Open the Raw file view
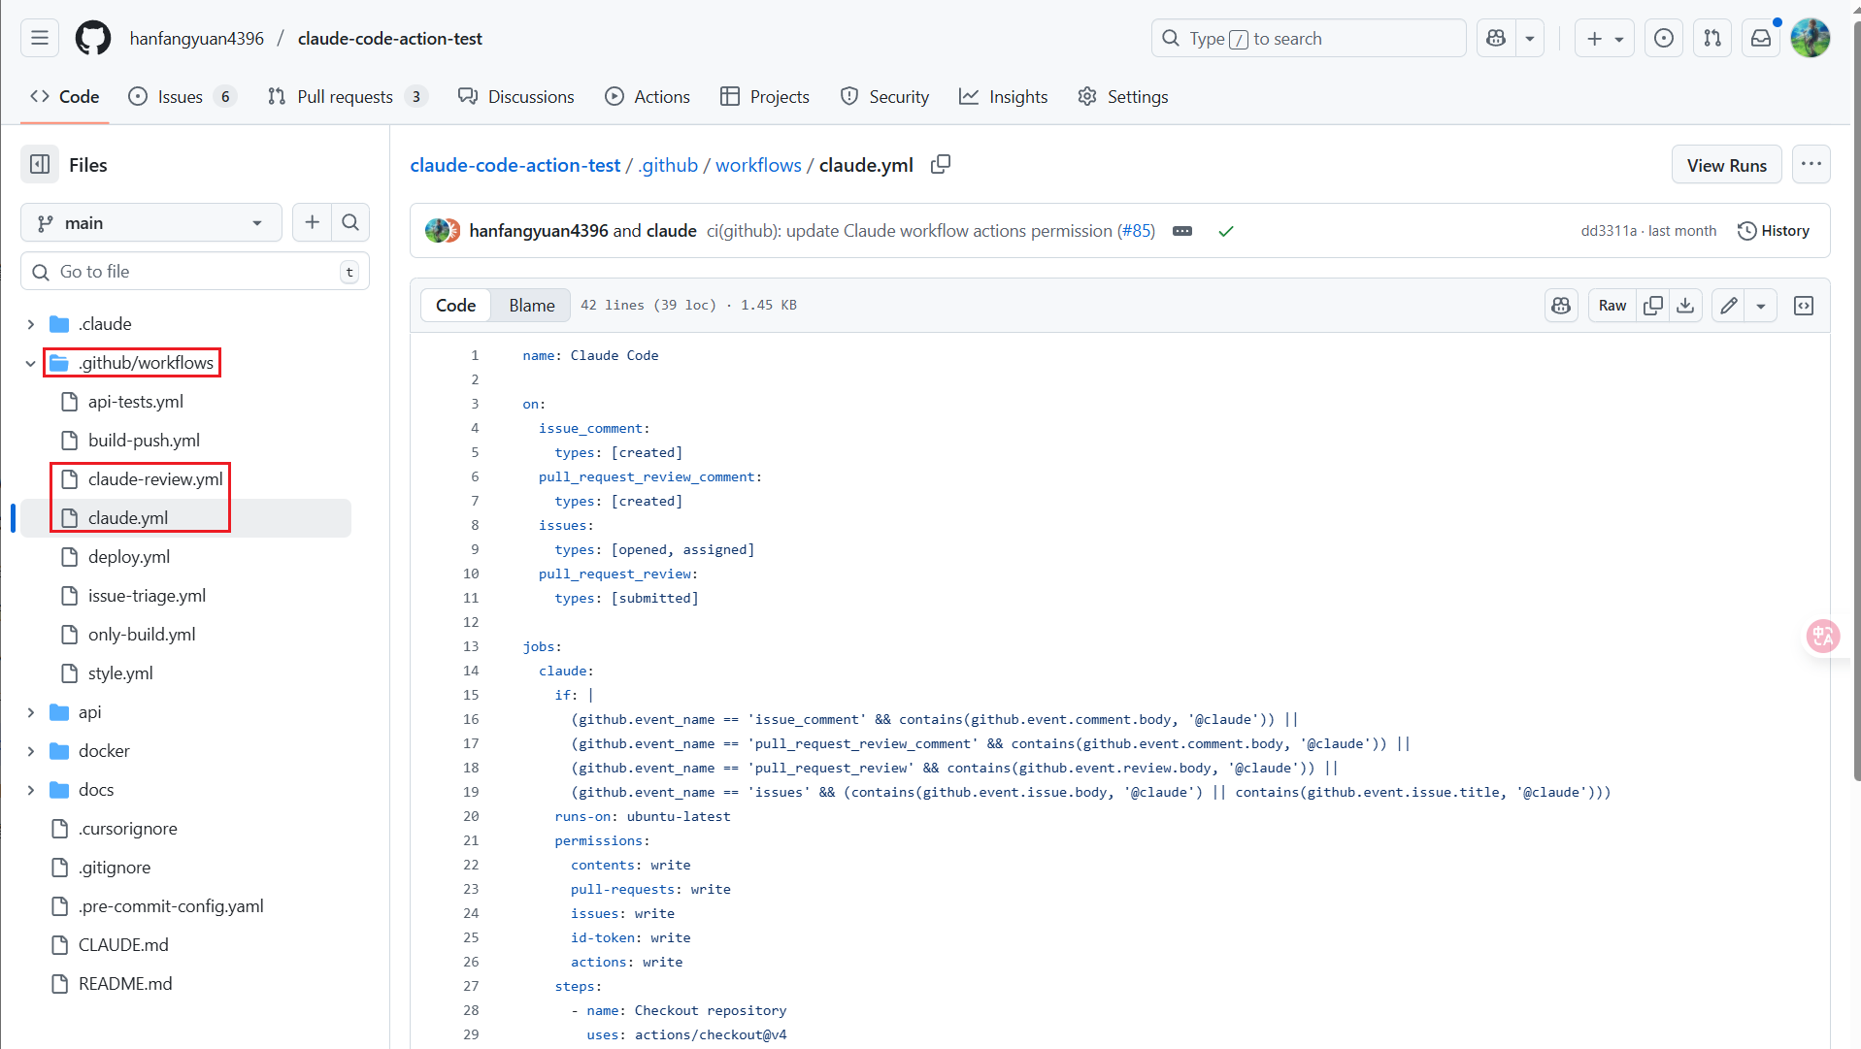 1612,305
